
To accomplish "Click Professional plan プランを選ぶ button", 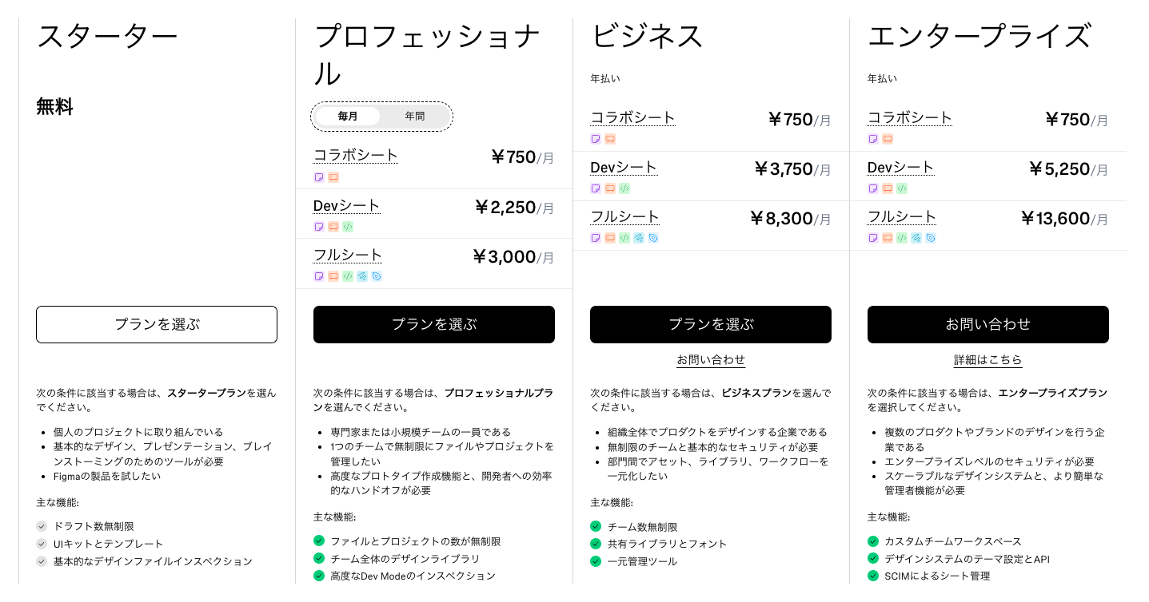I will pyautogui.click(x=434, y=325).
